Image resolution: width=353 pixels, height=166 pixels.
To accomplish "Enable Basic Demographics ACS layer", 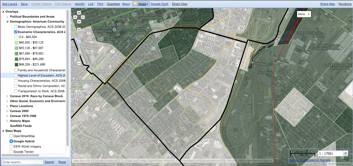I will tap(16, 27).
